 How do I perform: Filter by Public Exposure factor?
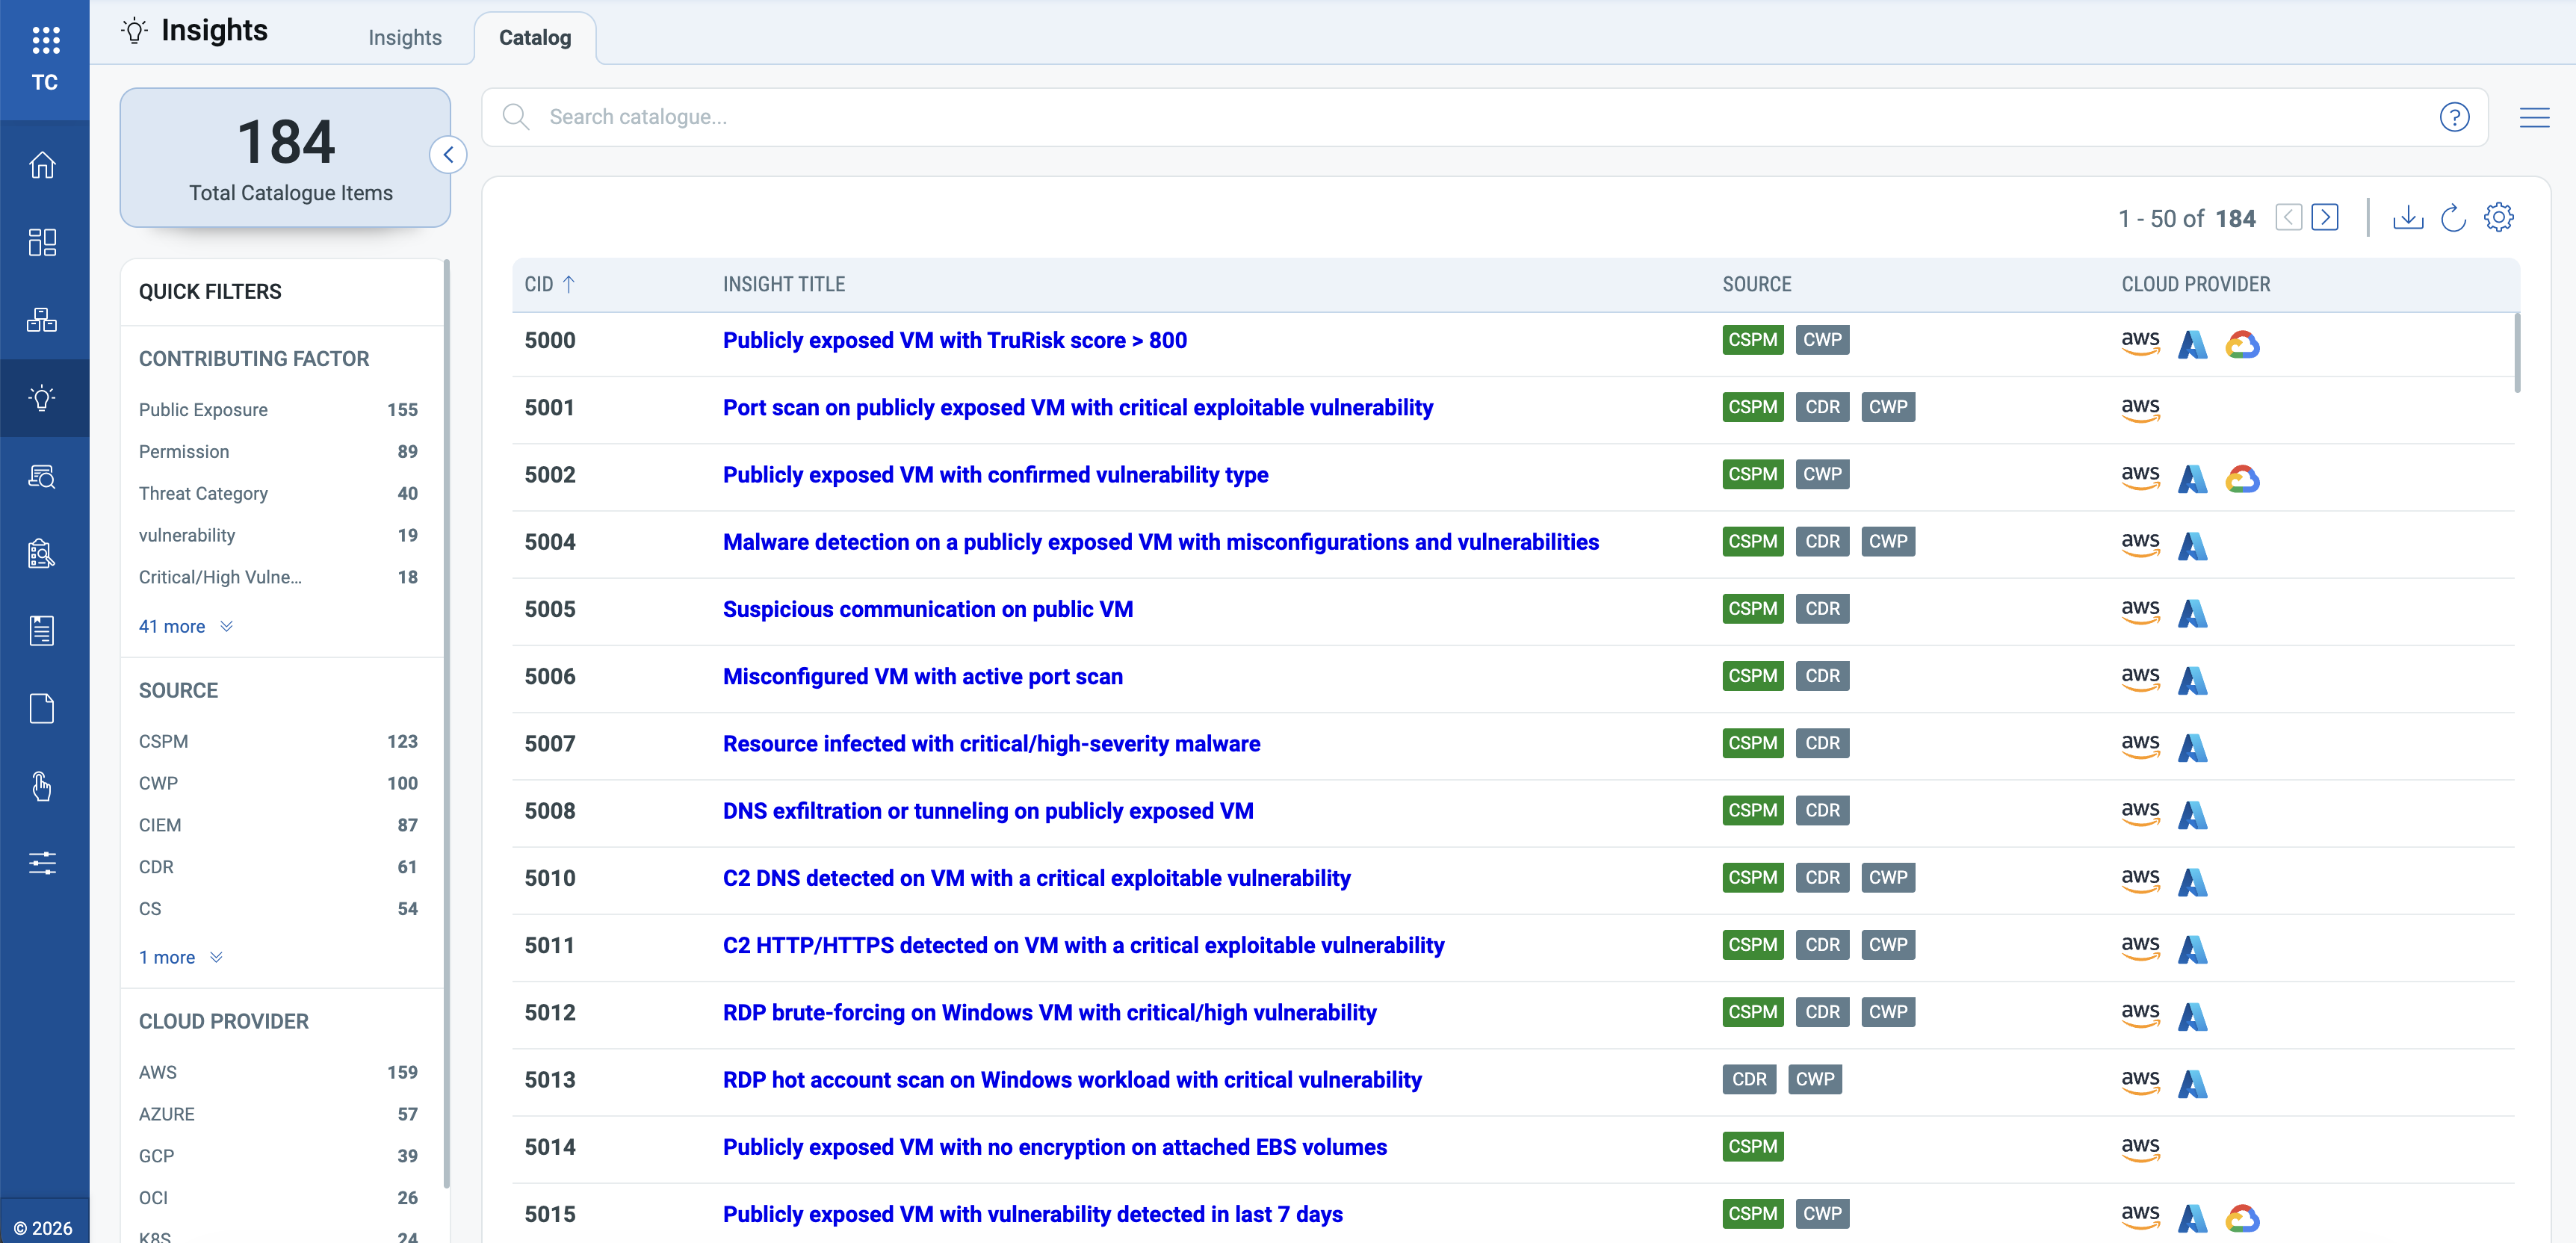[x=278, y=409]
